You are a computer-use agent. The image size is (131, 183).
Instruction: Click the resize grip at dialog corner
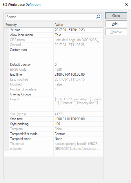(x=129, y=181)
